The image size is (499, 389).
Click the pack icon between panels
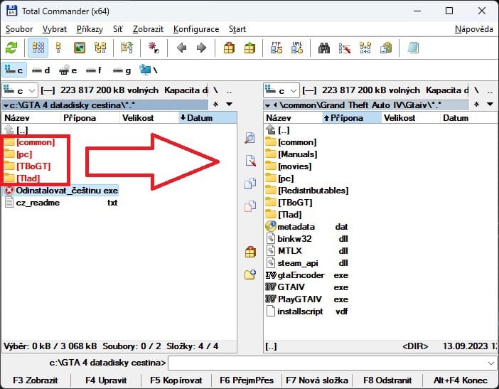pos(250,252)
